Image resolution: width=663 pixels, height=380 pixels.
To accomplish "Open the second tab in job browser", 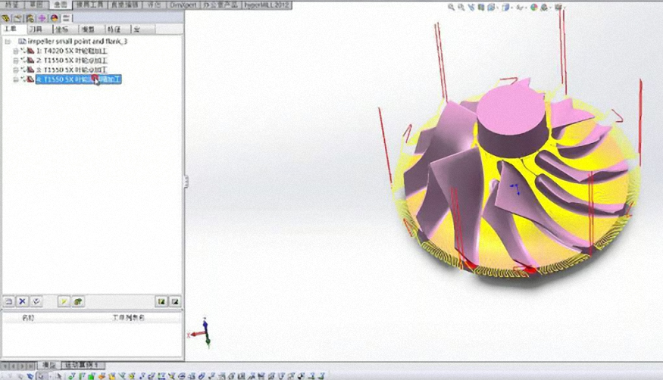I will click(36, 29).
